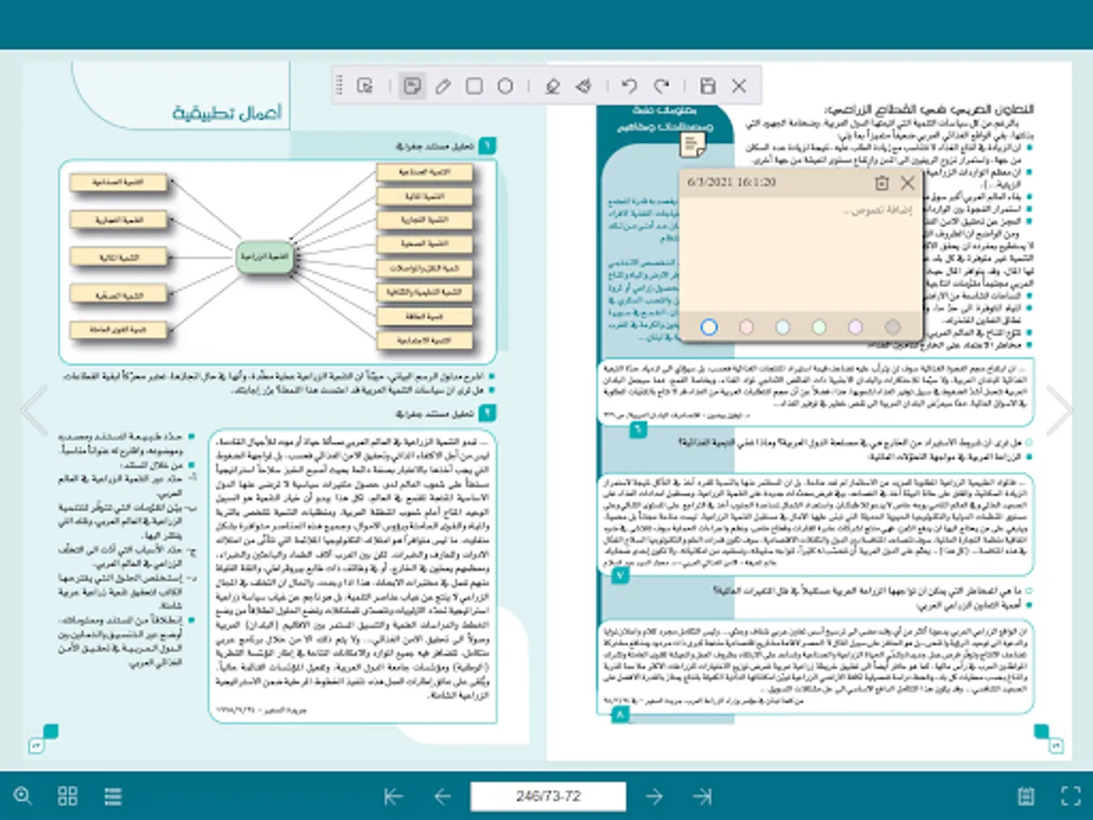Redo the annotation
1093x820 pixels.
[661, 87]
